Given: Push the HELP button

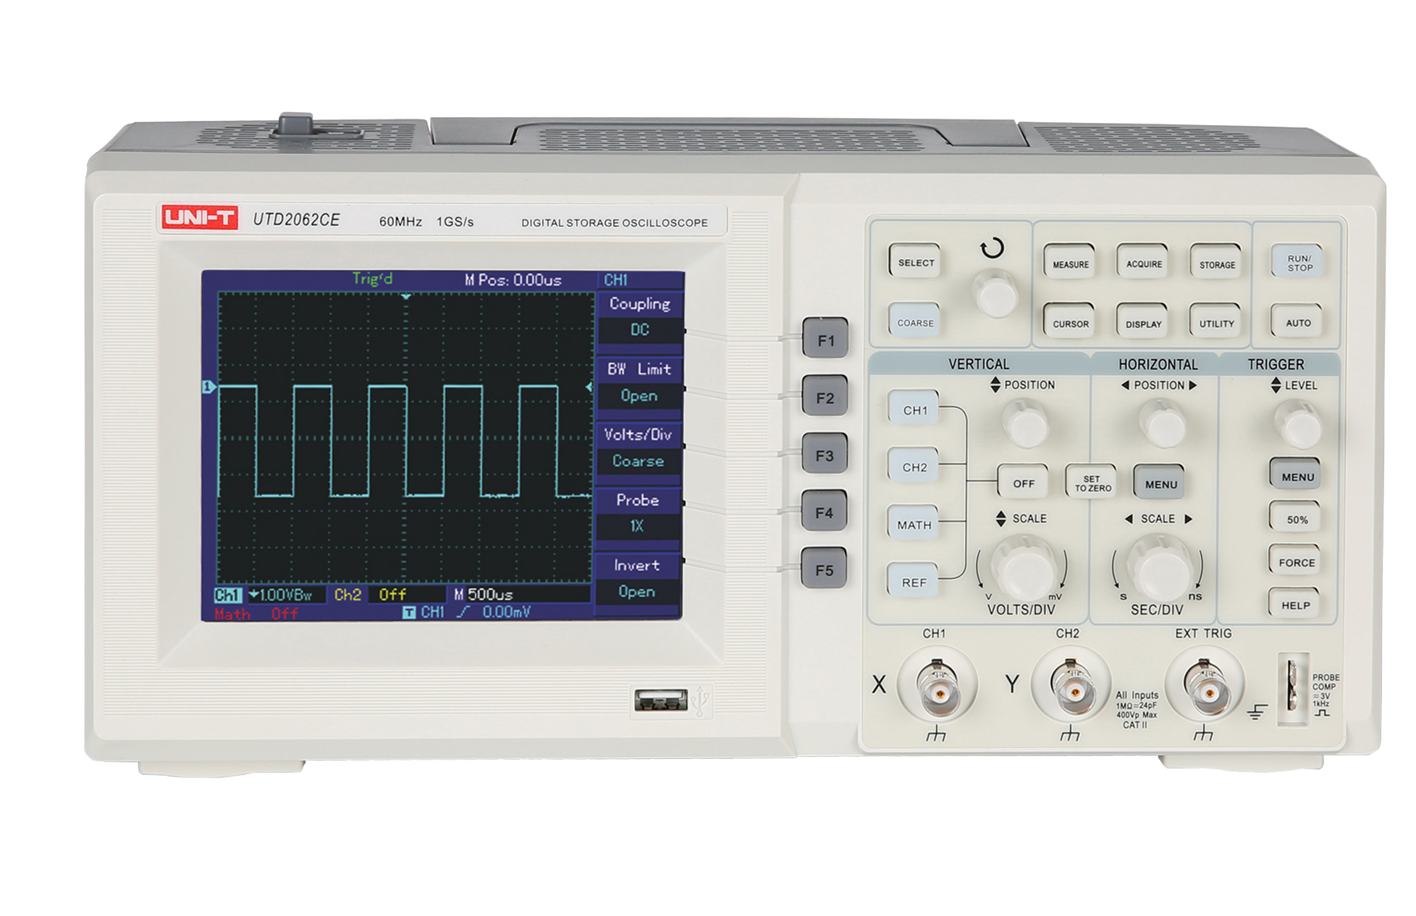Looking at the screenshot, I should [1296, 604].
